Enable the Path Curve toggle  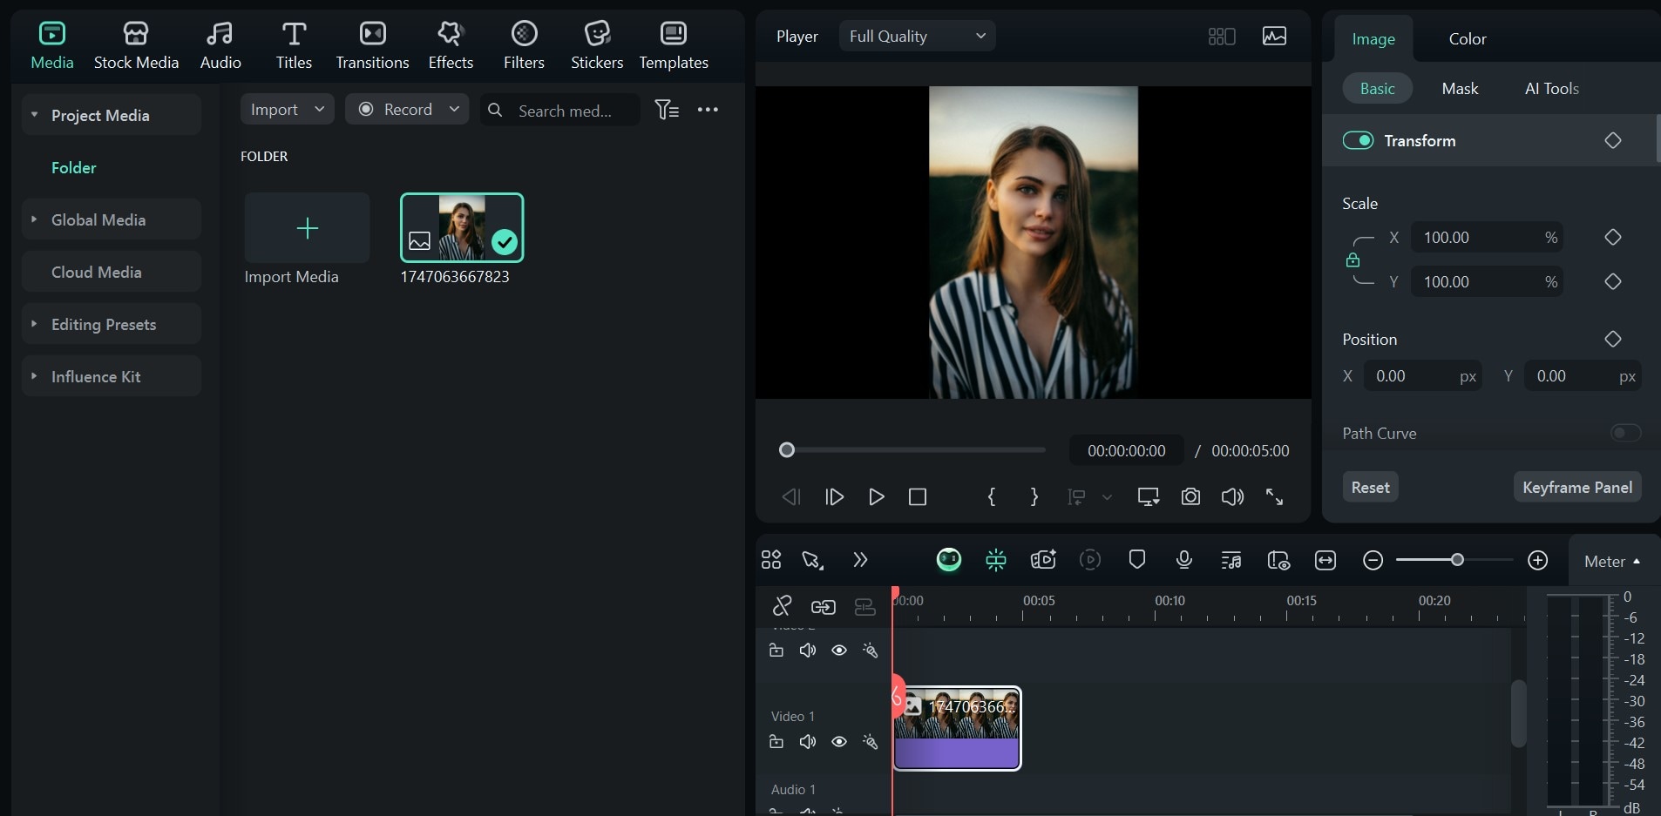pyautogui.click(x=1626, y=433)
